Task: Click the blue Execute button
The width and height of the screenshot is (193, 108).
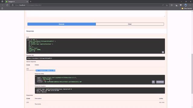Action: pyautogui.click(x=62, y=24)
